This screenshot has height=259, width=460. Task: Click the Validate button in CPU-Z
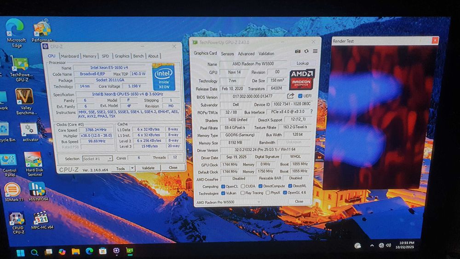click(x=148, y=168)
